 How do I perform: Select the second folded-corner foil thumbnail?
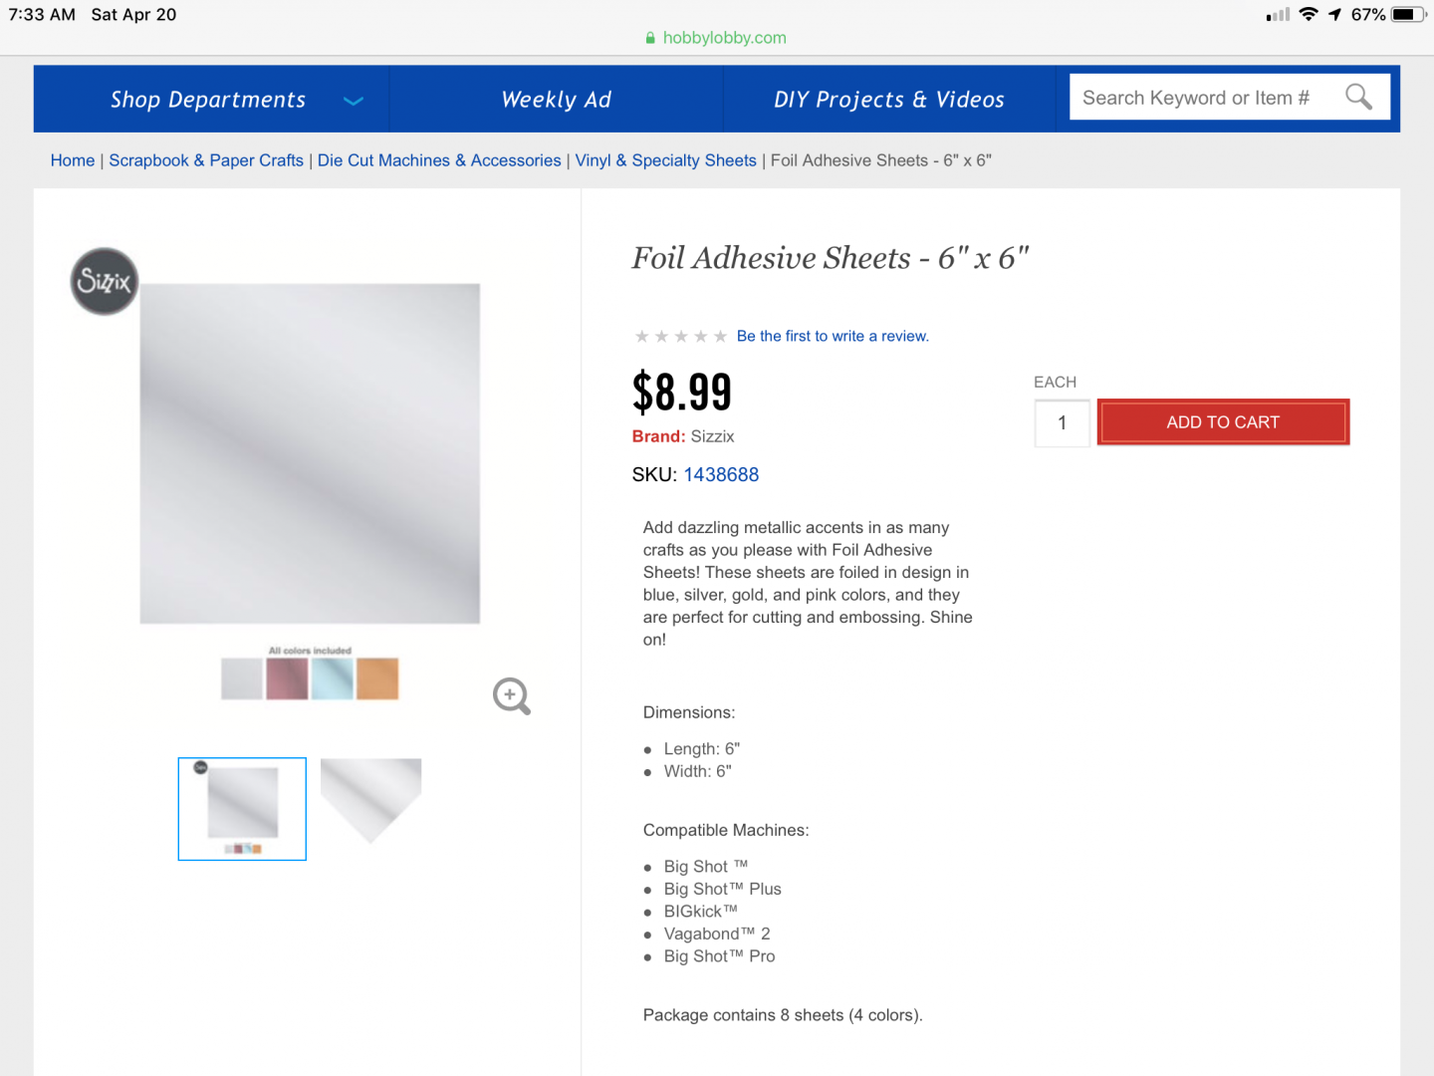pos(370,799)
